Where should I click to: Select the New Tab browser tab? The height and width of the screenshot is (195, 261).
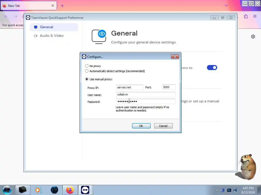coord(29,6)
